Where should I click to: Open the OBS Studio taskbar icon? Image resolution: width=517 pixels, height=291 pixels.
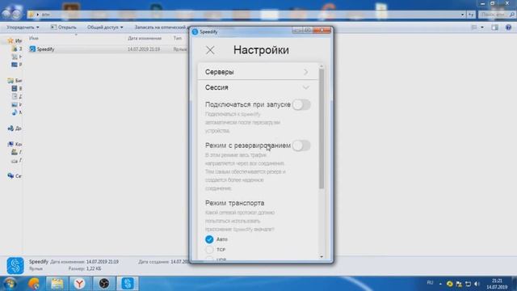pyautogui.click(x=104, y=284)
